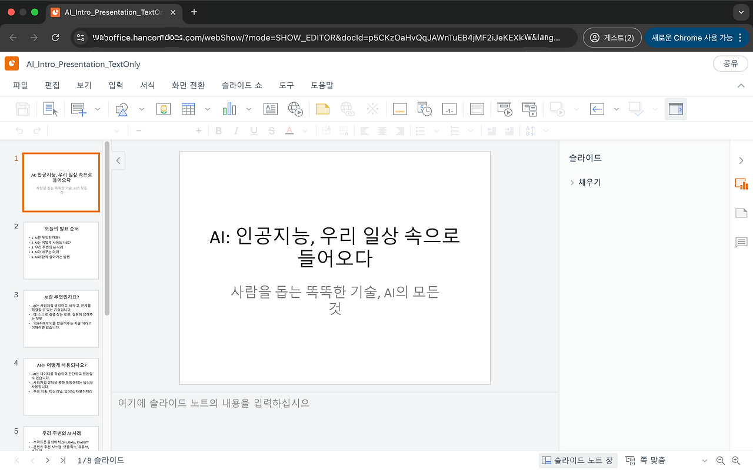753x470 pixels.
Task: Open the table options dropdown arrow
Action: pyautogui.click(x=207, y=109)
